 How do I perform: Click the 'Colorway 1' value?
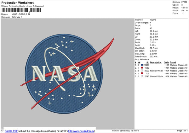[17, 17]
